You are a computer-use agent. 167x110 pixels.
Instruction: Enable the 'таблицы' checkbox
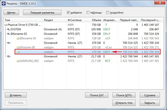(88, 13)
